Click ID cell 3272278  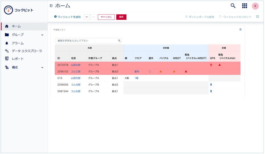pos(63,65)
